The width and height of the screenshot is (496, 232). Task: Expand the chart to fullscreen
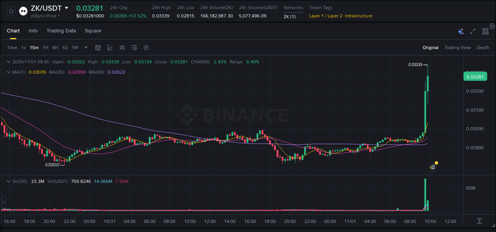pyautogui.click(x=472, y=30)
